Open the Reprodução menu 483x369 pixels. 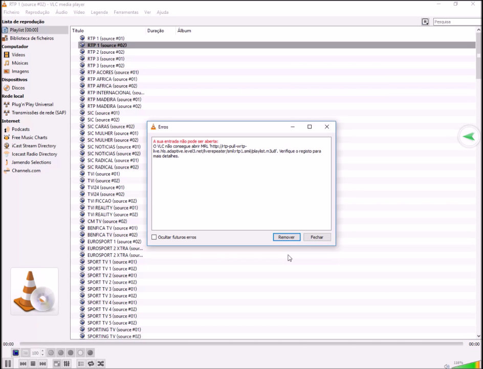(37, 12)
